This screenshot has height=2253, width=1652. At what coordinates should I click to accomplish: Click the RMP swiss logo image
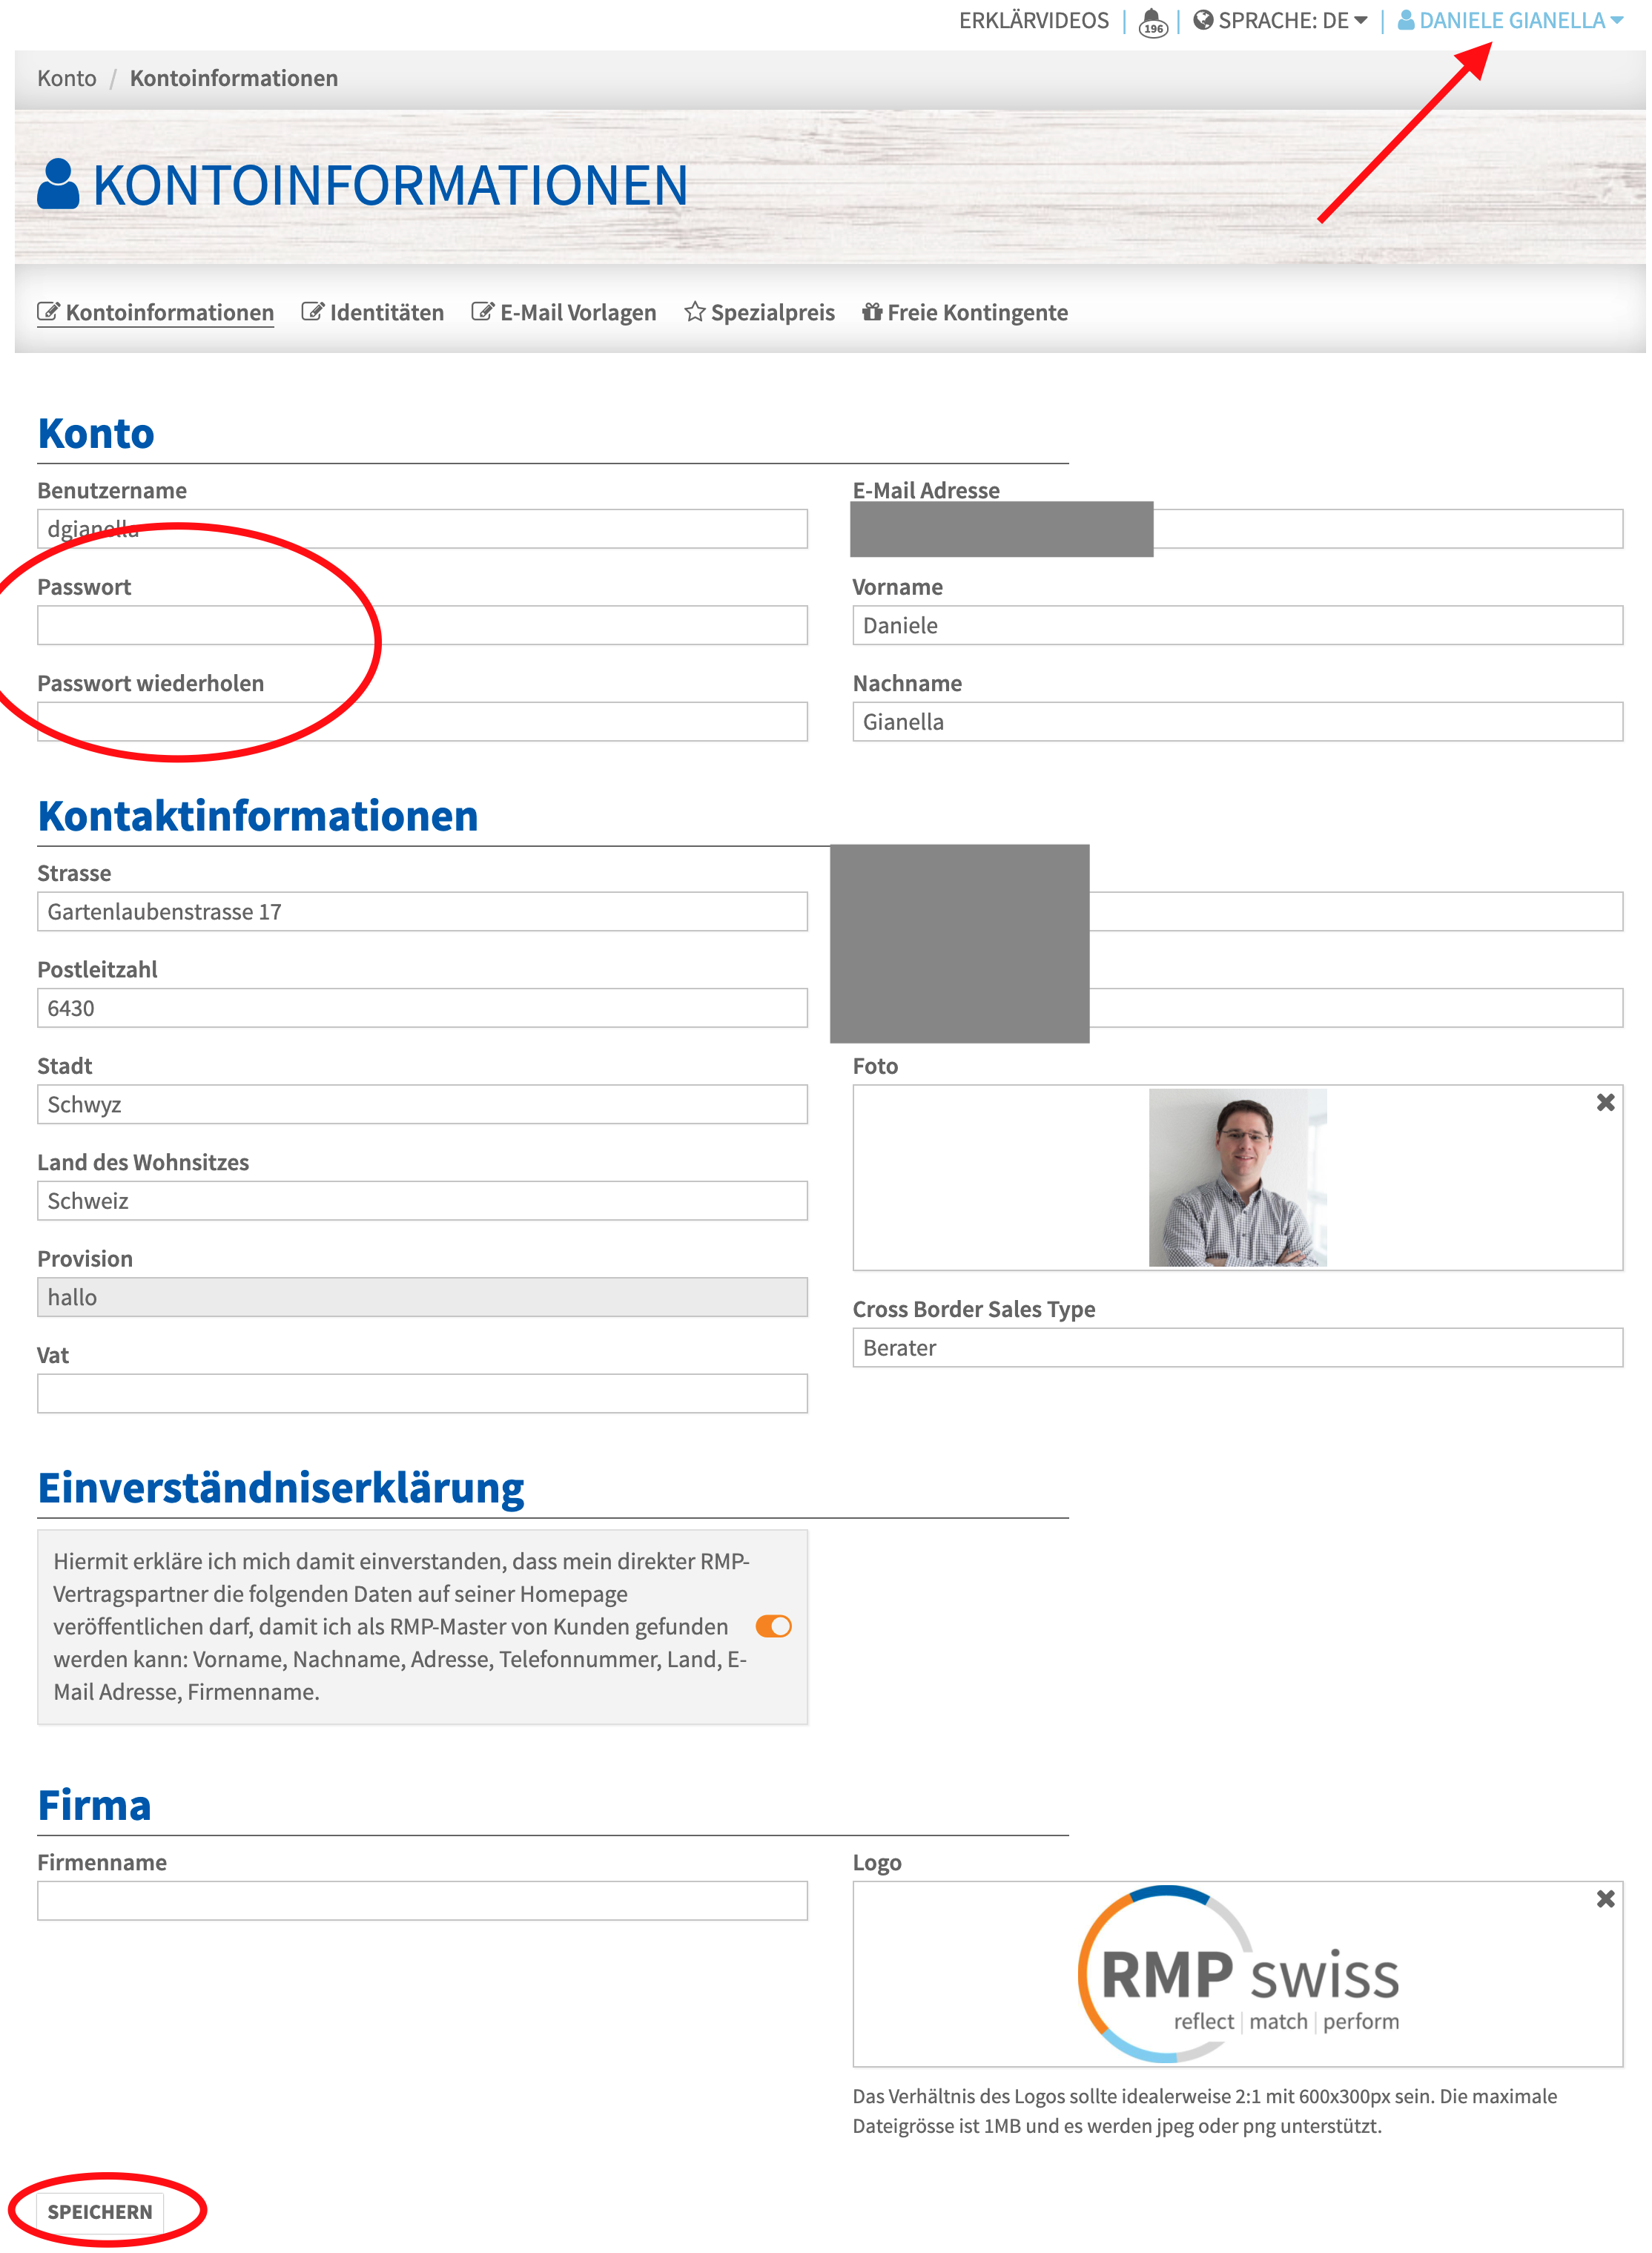1238,1974
